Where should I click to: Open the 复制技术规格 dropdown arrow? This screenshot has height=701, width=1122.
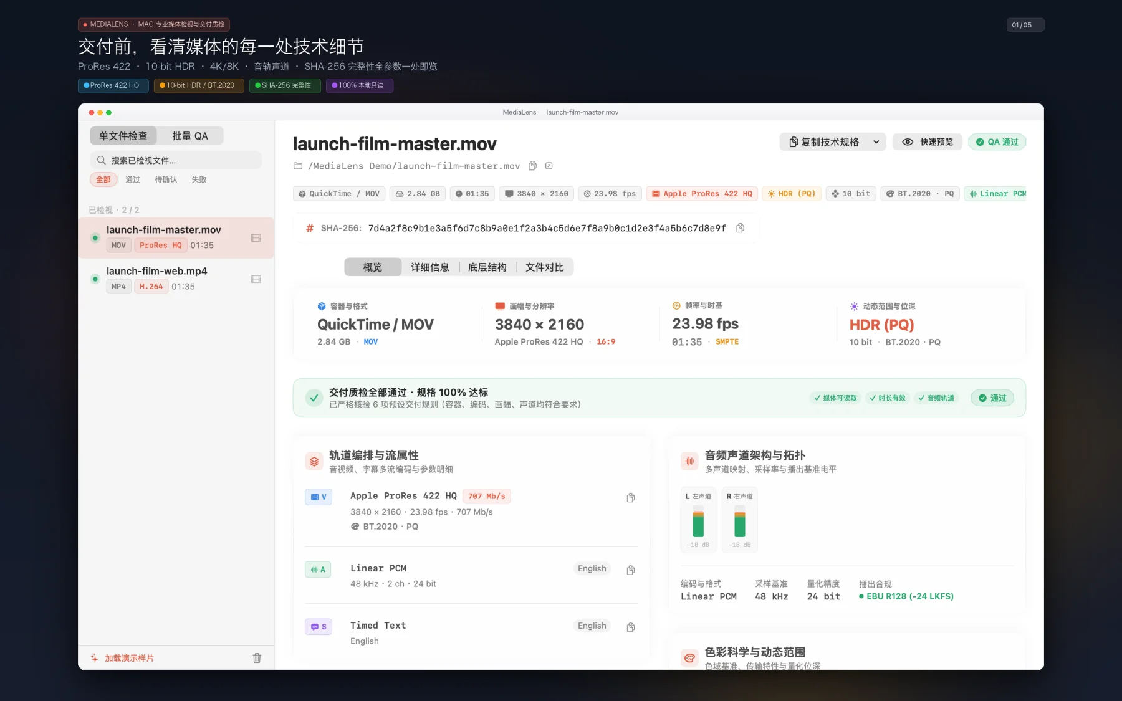[x=876, y=142]
